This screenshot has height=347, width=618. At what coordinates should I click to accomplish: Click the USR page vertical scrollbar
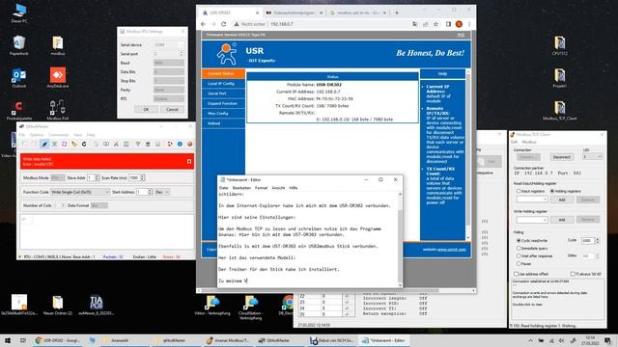468,154
